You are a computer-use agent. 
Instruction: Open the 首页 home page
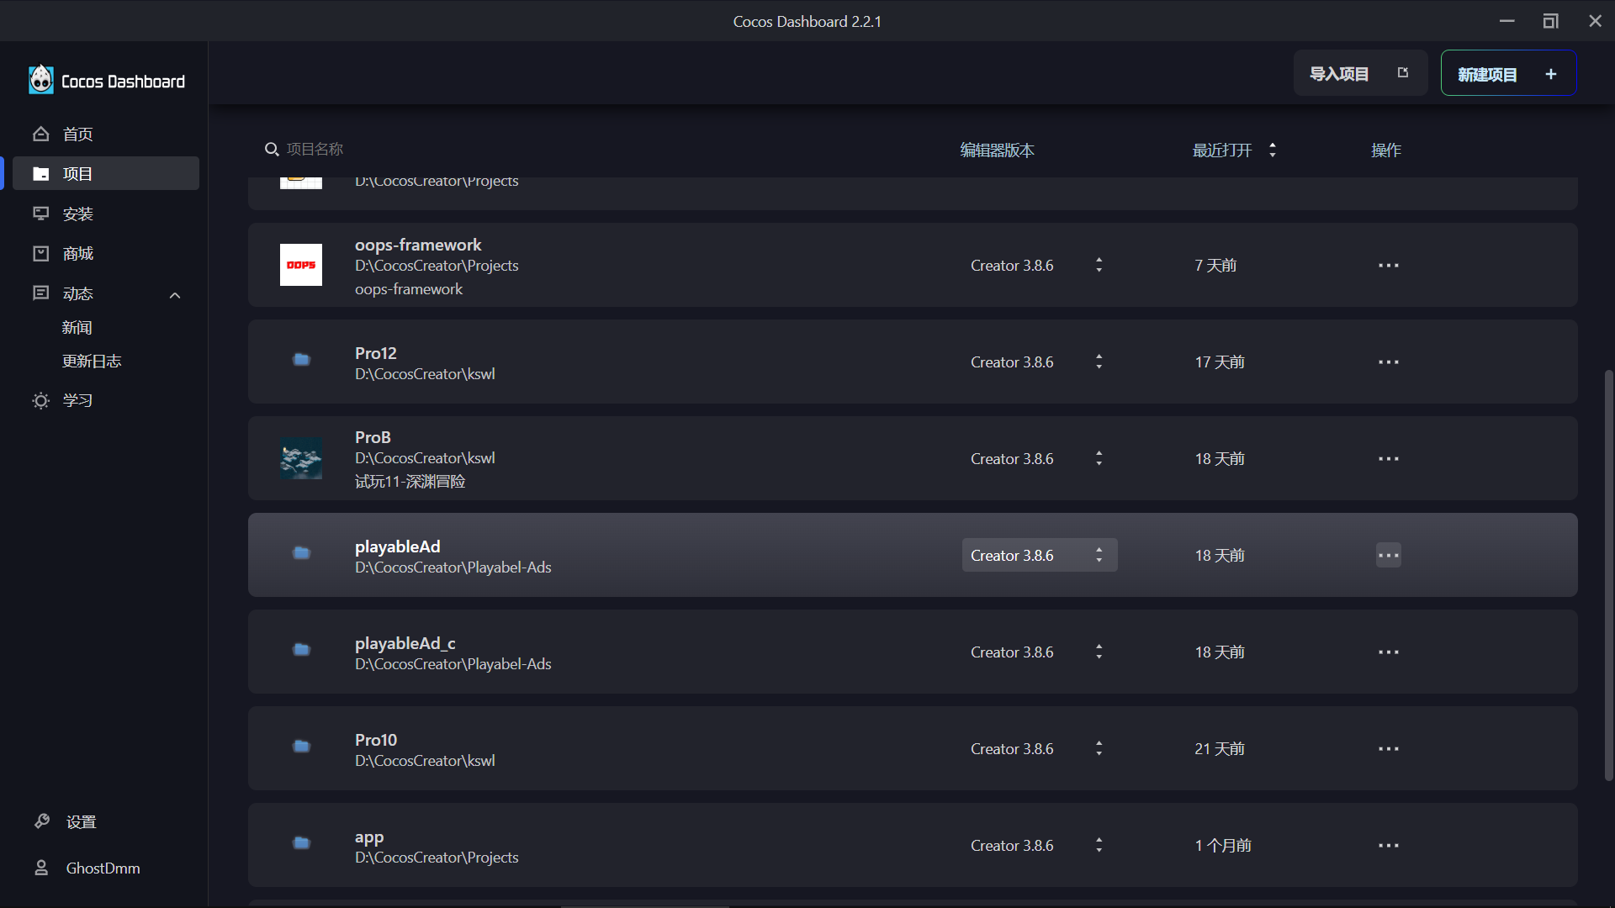(x=77, y=135)
